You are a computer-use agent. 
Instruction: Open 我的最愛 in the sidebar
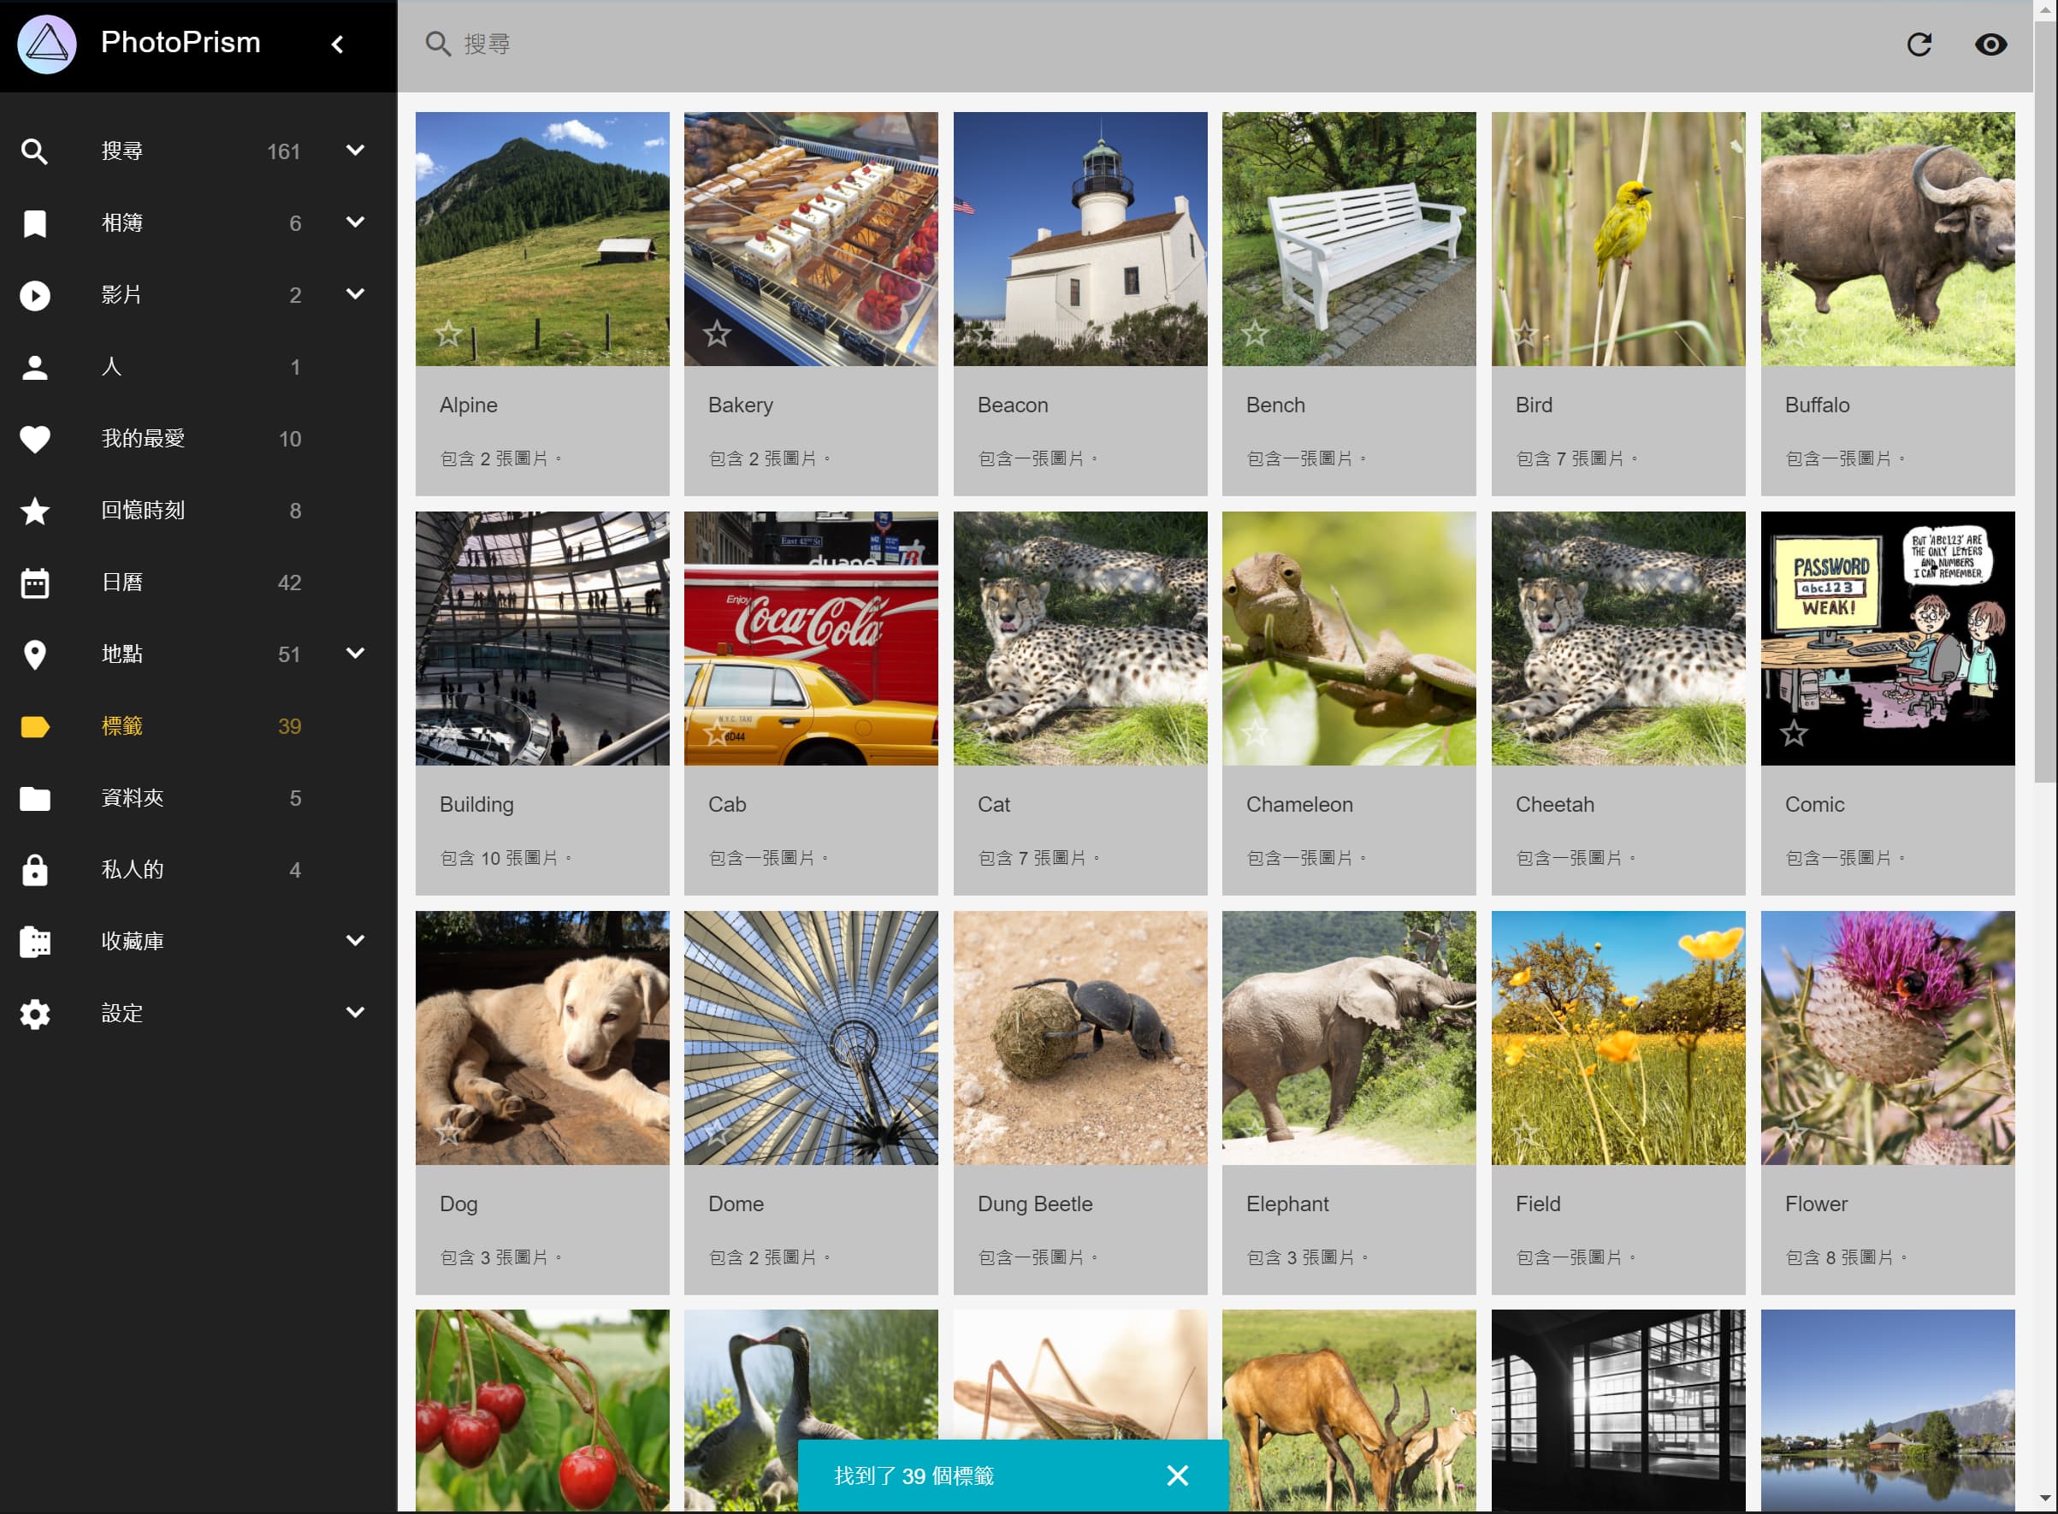198,439
